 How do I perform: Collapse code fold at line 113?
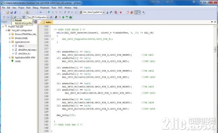50,36
